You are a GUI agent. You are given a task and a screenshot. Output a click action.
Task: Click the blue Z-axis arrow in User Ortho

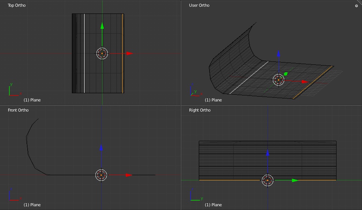(x=279, y=54)
